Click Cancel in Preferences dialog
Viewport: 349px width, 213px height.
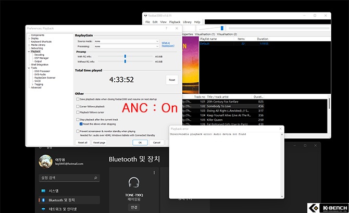157,143
